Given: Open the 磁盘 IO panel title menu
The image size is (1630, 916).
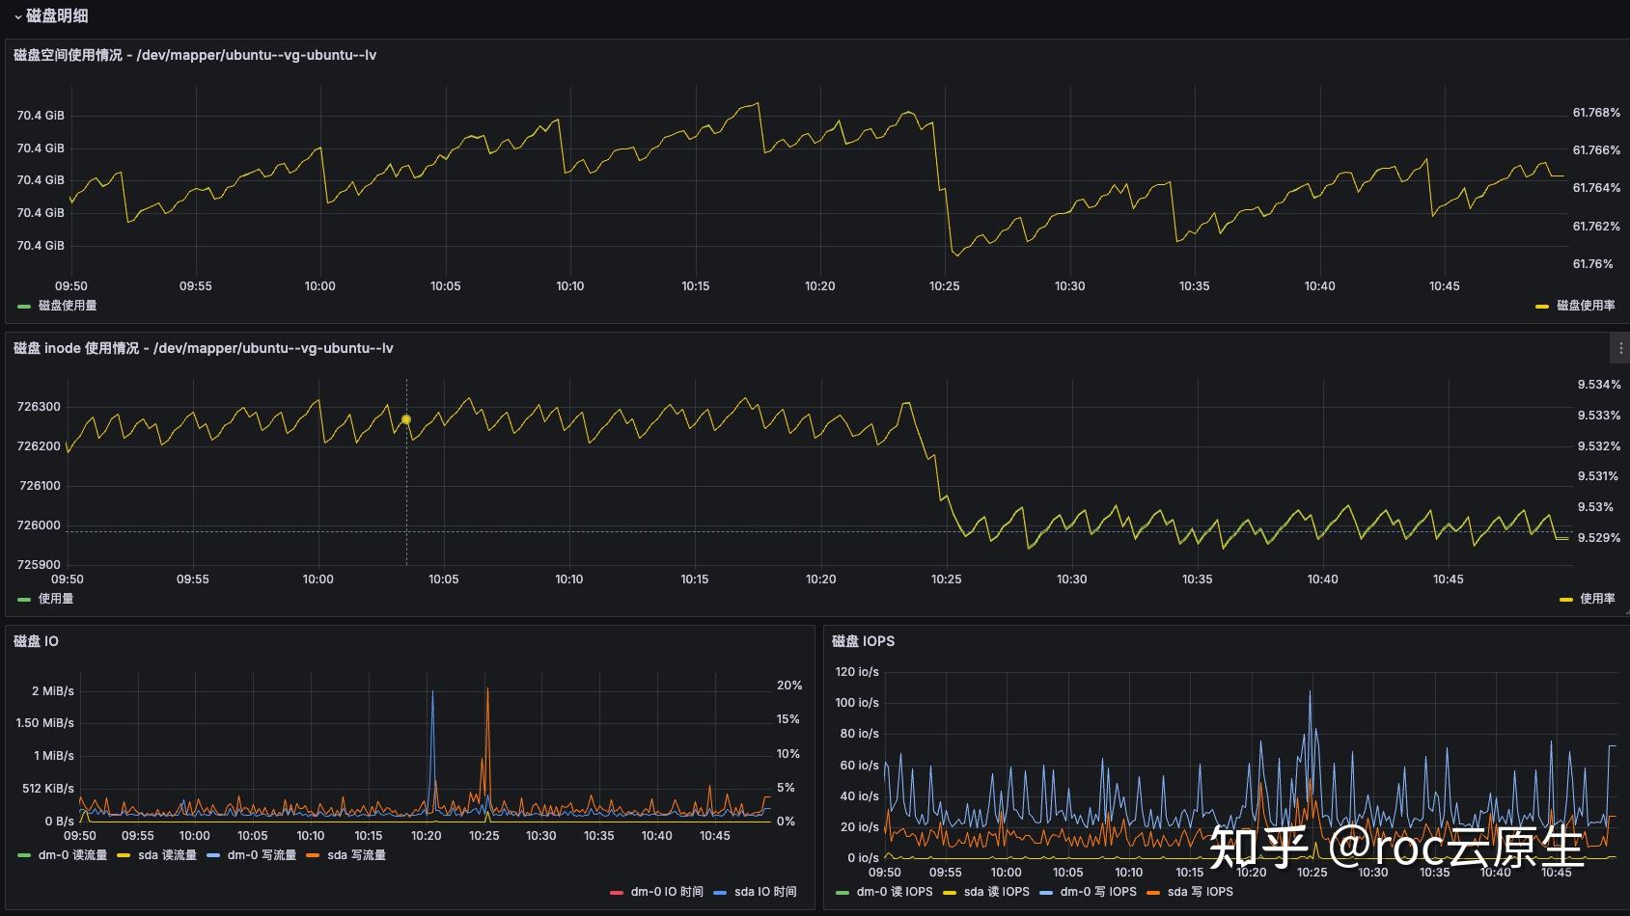Looking at the screenshot, I should coord(36,641).
